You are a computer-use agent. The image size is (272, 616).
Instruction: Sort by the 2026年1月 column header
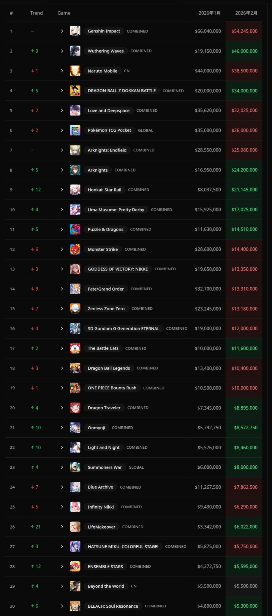click(209, 13)
